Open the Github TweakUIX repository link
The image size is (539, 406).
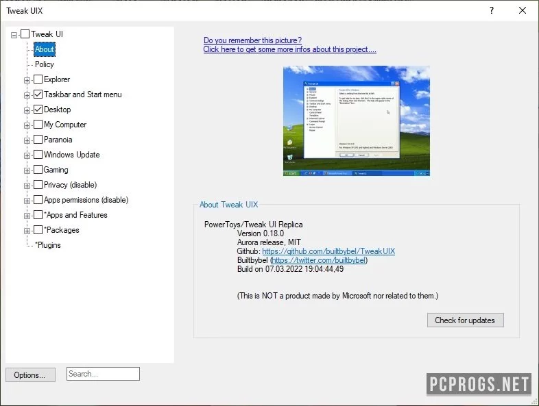[328, 251]
